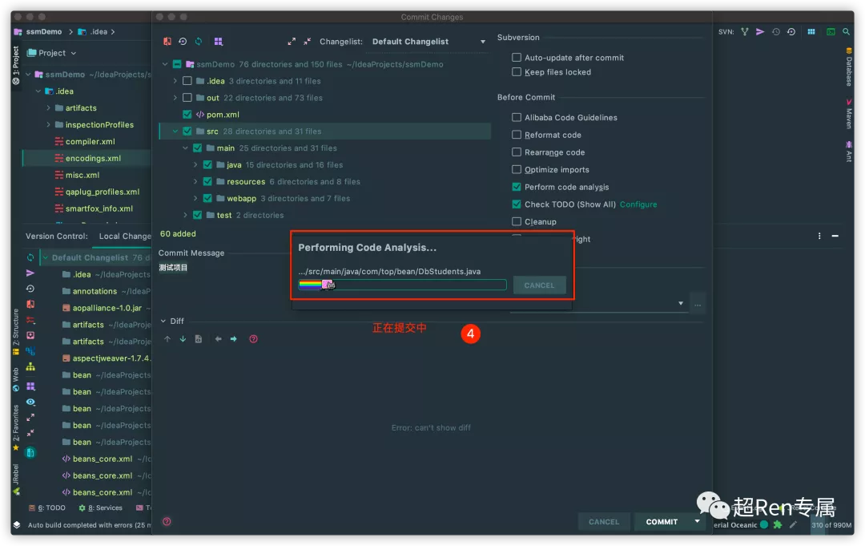Viewport: 865px width, 546px height.
Task: Open commit dialog help icon at bottom left
Action: point(167,521)
